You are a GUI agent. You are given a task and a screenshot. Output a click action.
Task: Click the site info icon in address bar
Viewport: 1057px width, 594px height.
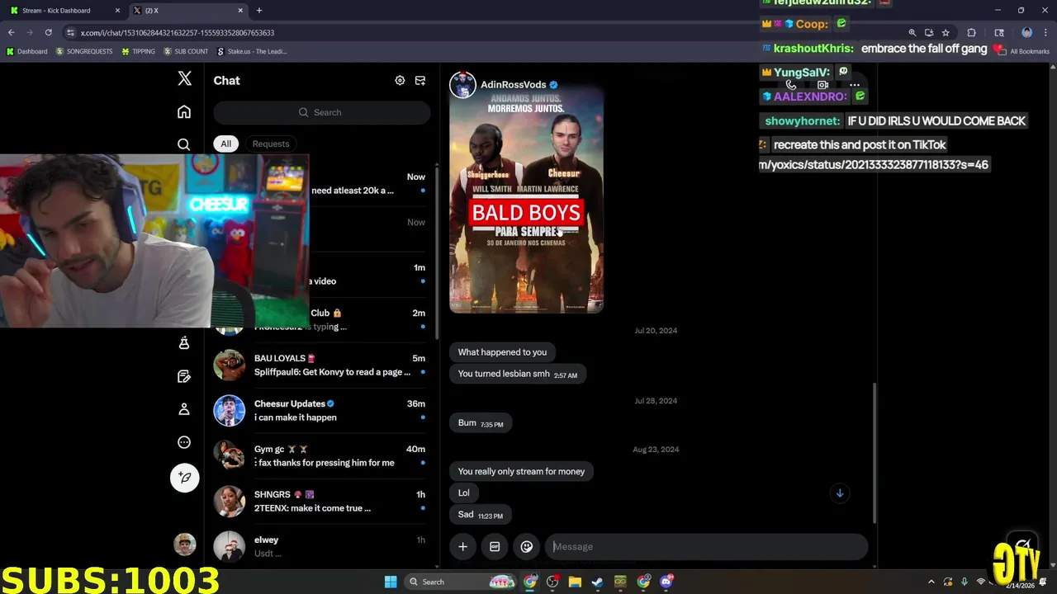71,32
